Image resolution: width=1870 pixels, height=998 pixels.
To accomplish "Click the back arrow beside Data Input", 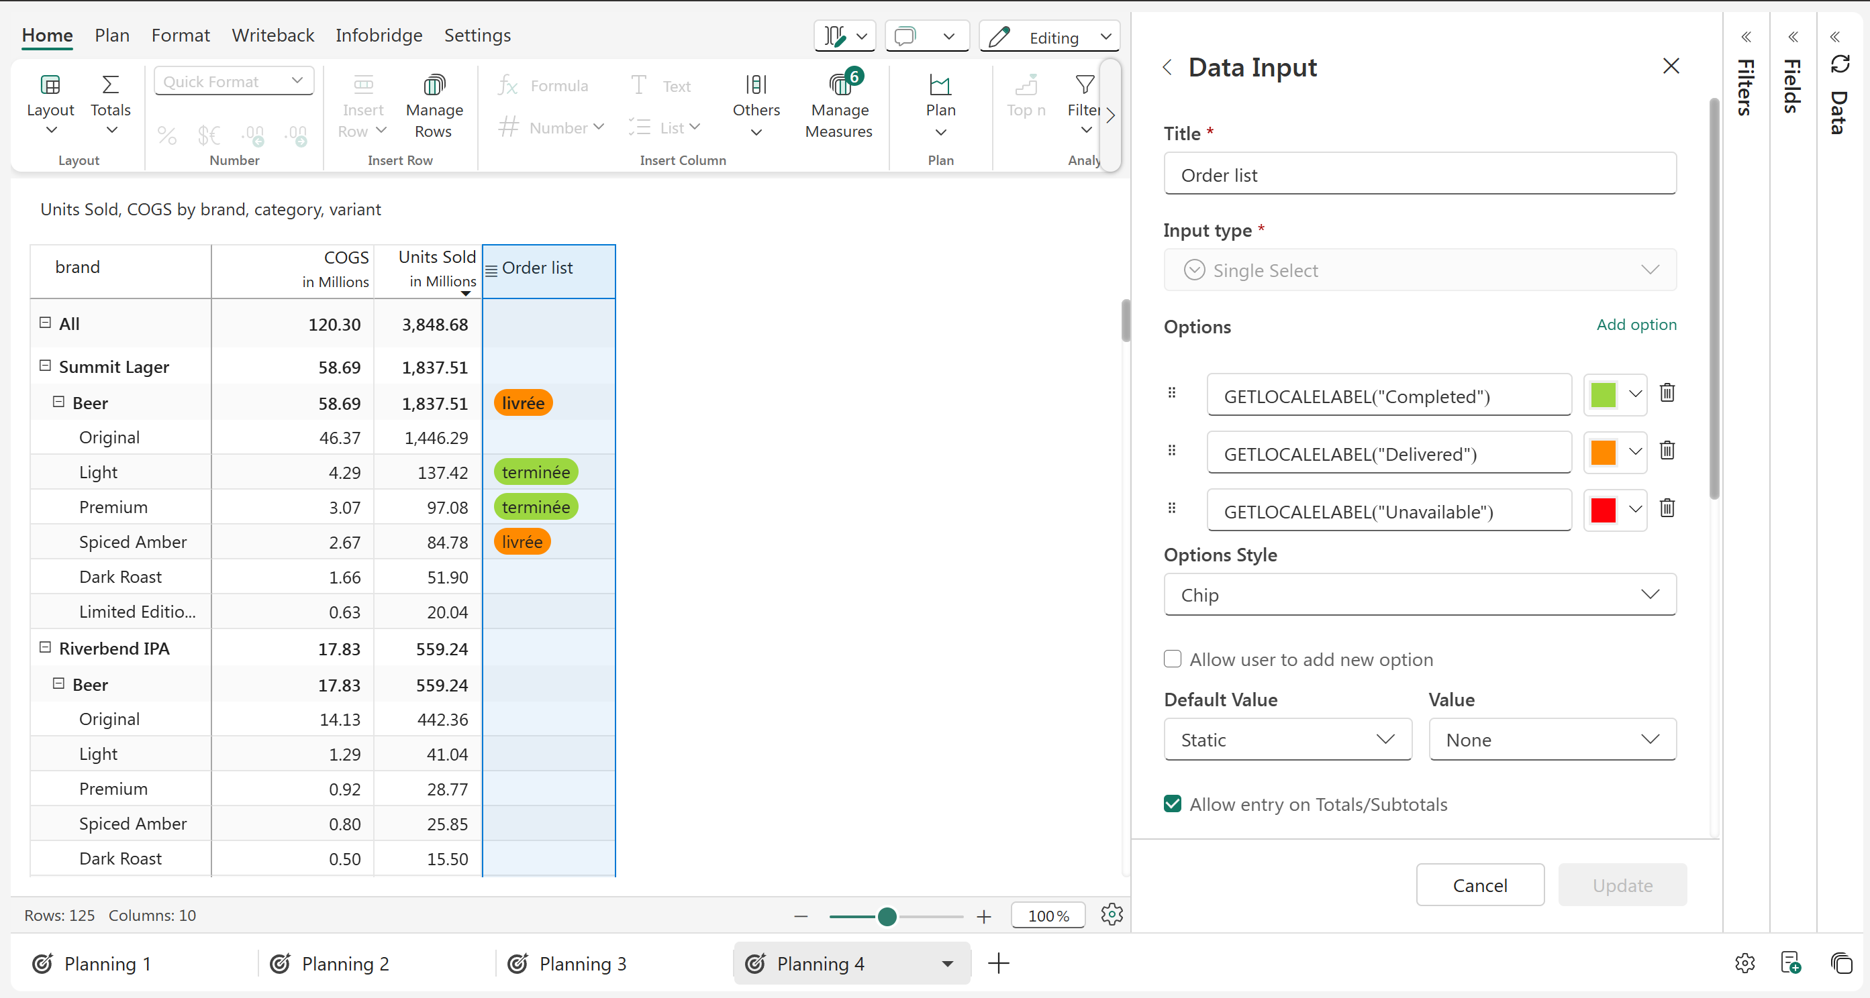I will click(x=1167, y=68).
